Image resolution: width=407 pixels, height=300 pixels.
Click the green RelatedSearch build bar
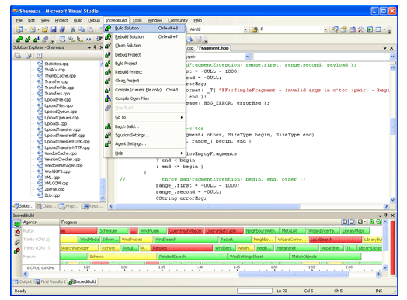(x=193, y=257)
